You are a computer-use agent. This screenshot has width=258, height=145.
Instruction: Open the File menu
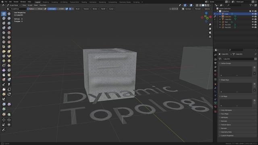(6, 2)
